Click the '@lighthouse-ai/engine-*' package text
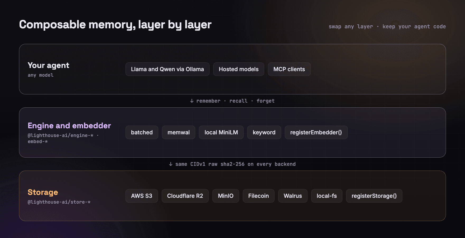Screen dimensions: 465x238 pos(61,135)
